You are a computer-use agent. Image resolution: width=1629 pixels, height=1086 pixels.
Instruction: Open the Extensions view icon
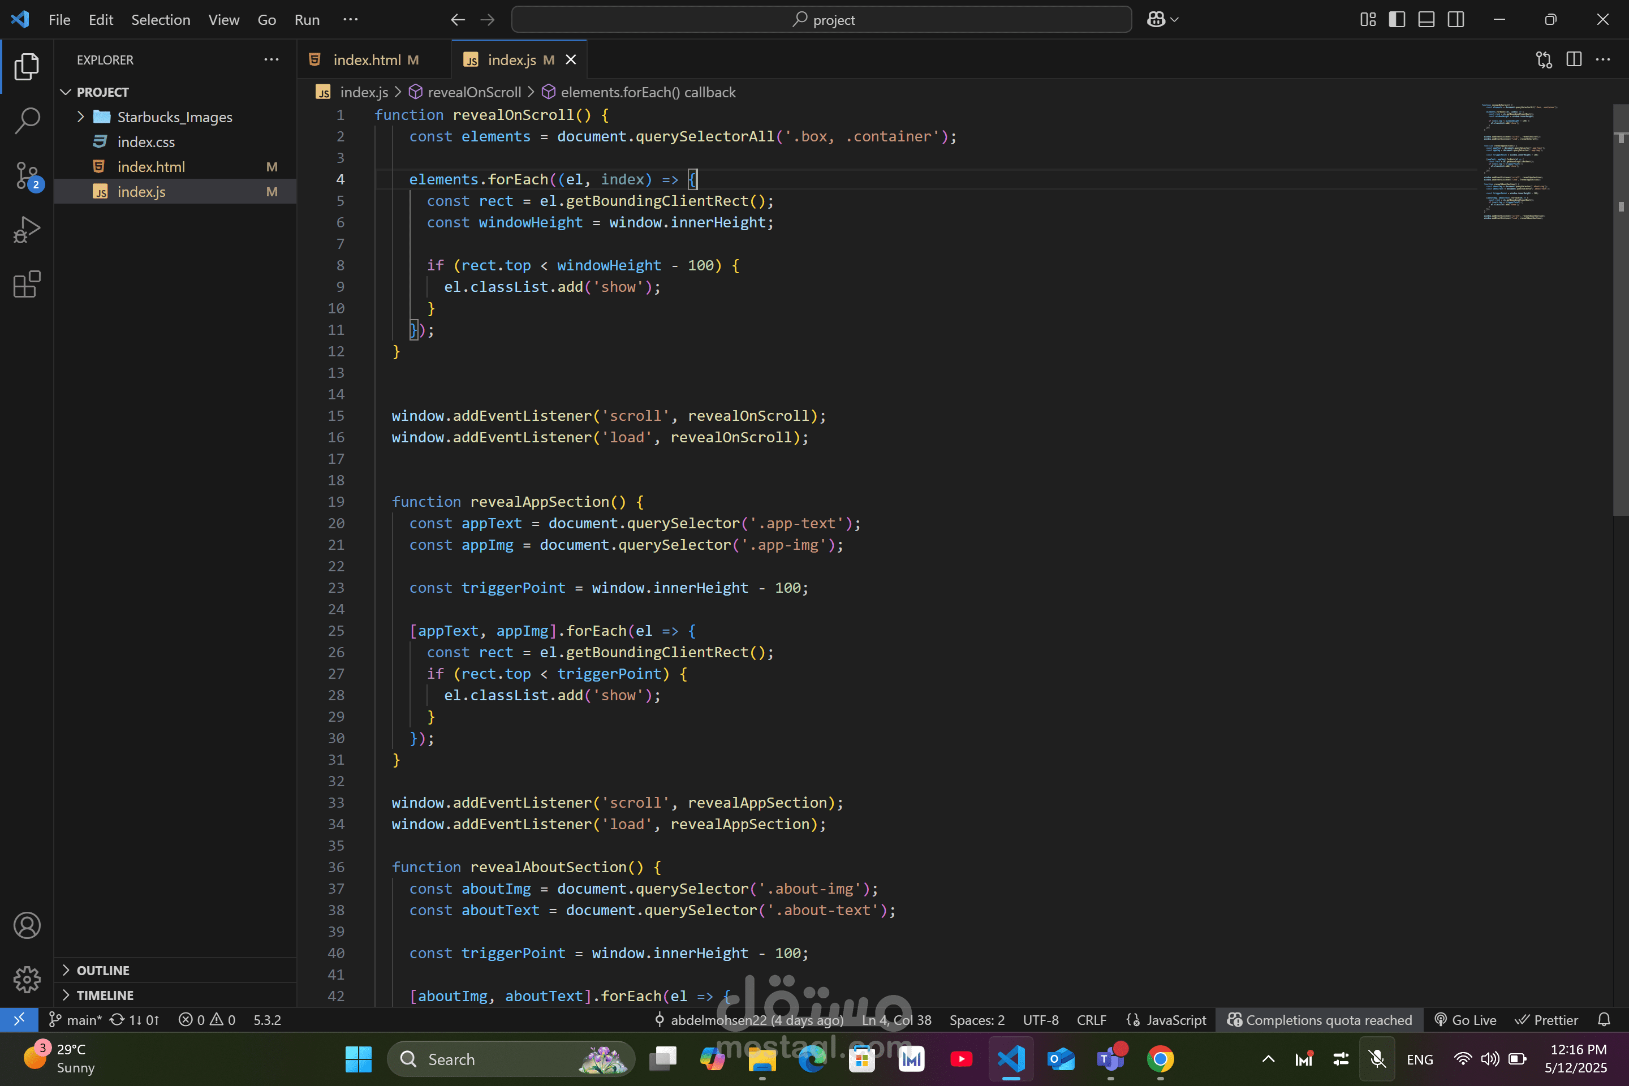tap(27, 285)
